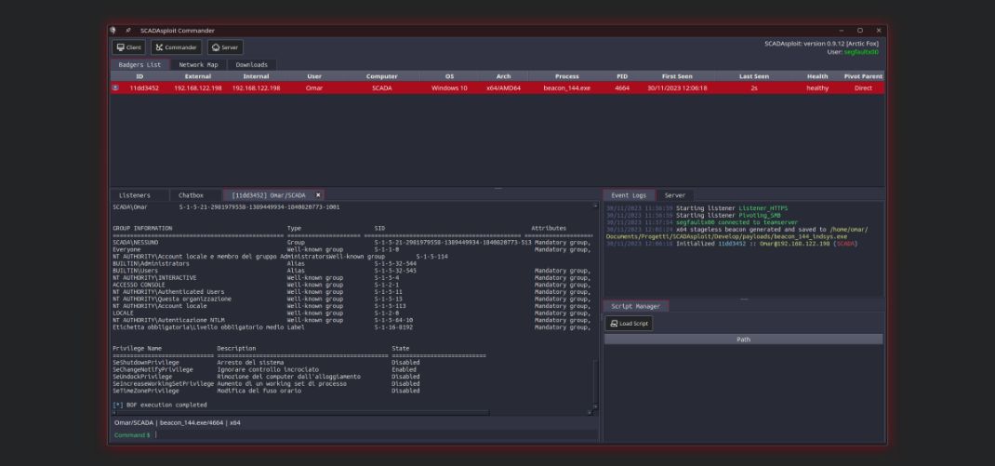Open the Downloads tab
Viewport: 995px width, 466px height.
click(252, 65)
